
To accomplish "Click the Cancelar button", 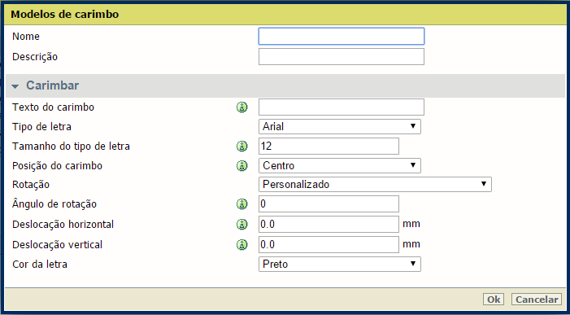I will click(537, 300).
